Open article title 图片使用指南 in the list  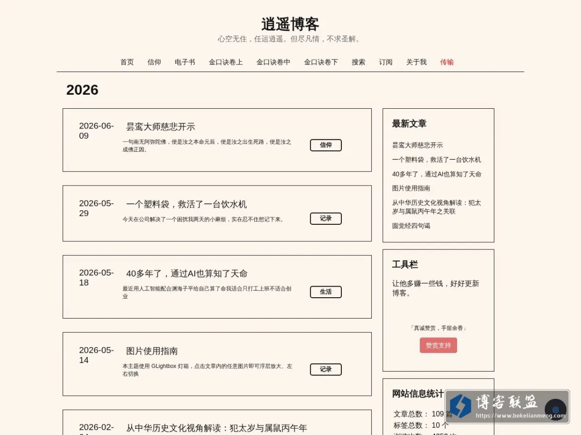152,351
